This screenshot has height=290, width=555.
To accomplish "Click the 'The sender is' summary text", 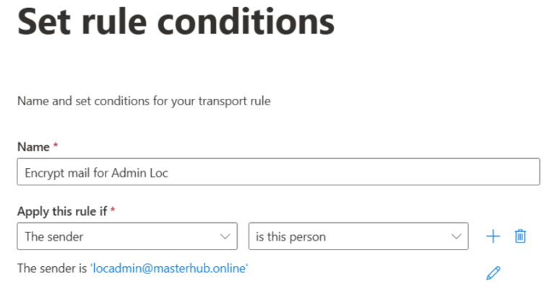I will tap(52, 268).
